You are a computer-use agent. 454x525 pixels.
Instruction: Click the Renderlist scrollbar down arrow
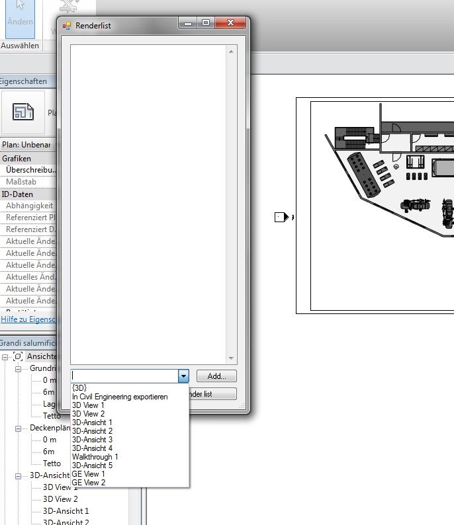tap(231, 358)
